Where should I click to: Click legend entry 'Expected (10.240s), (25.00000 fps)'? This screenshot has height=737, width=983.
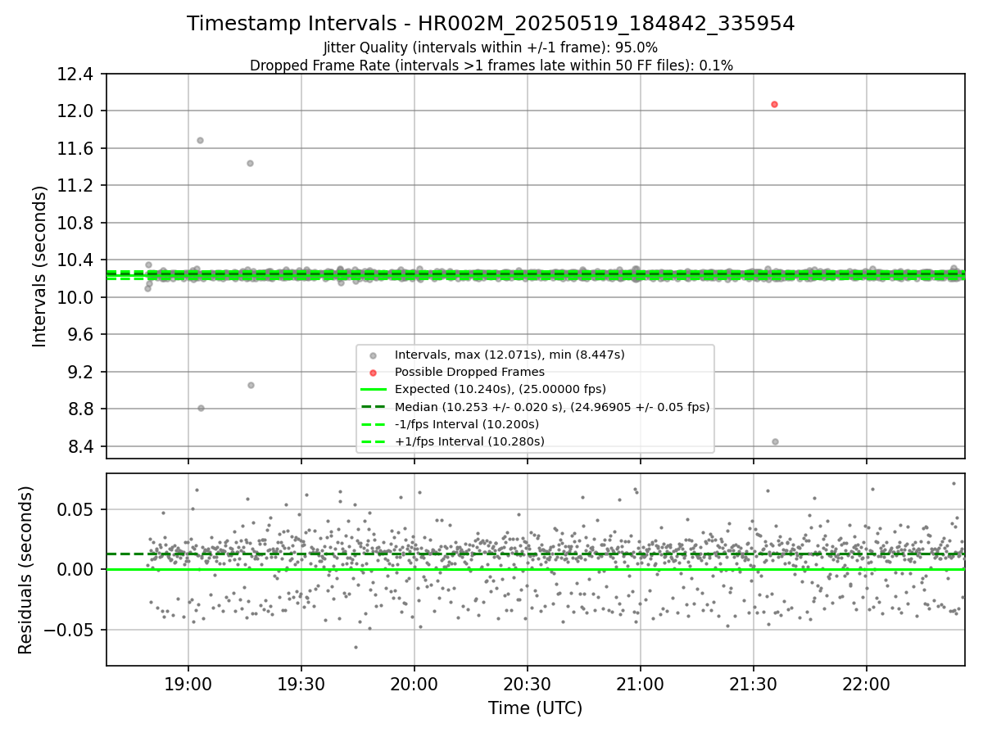point(501,389)
